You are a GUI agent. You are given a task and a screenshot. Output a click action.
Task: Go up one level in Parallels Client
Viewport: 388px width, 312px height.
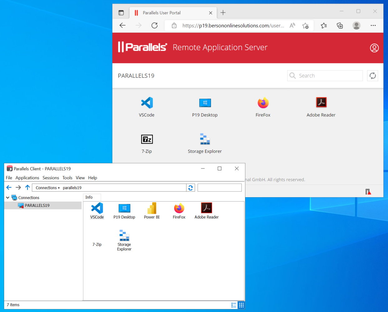pos(27,188)
